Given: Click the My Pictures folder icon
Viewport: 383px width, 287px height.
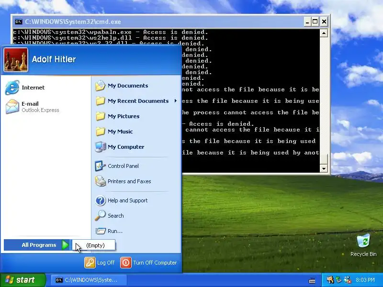Looking at the screenshot, I should [x=101, y=116].
